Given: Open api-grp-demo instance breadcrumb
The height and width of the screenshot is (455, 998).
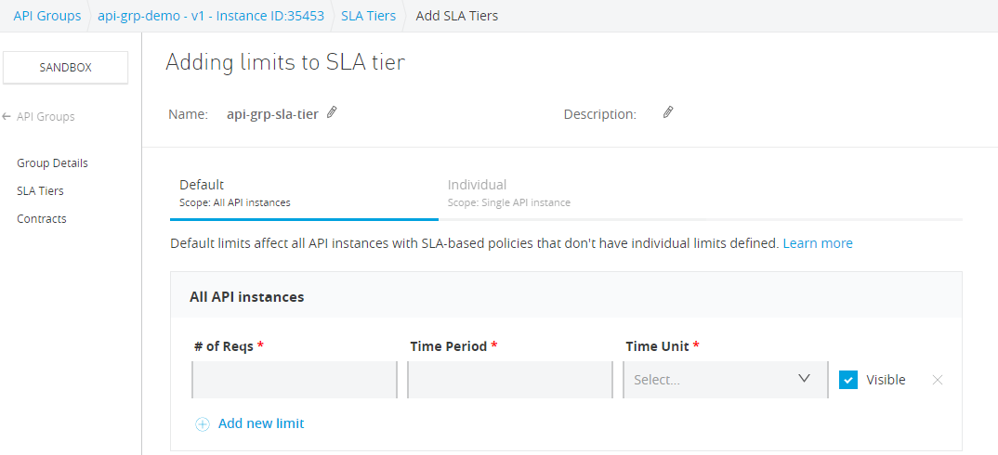Looking at the screenshot, I should pyautogui.click(x=209, y=16).
